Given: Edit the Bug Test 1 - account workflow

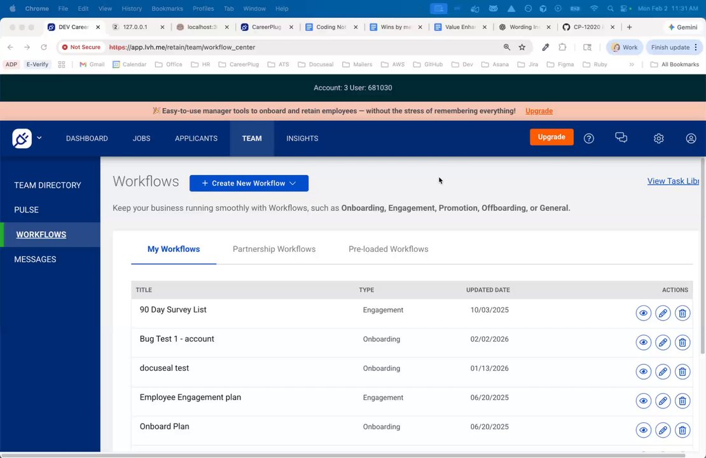Looking at the screenshot, I should coord(663,342).
